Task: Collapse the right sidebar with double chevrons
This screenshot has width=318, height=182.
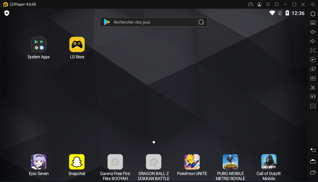Action: pyautogui.click(x=313, y=4)
